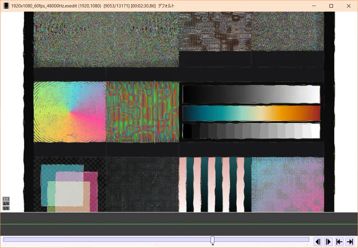This screenshot has height=248, width=358.
Task: Click the 1/3 zoom label overlay
Action: click(6, 209)
